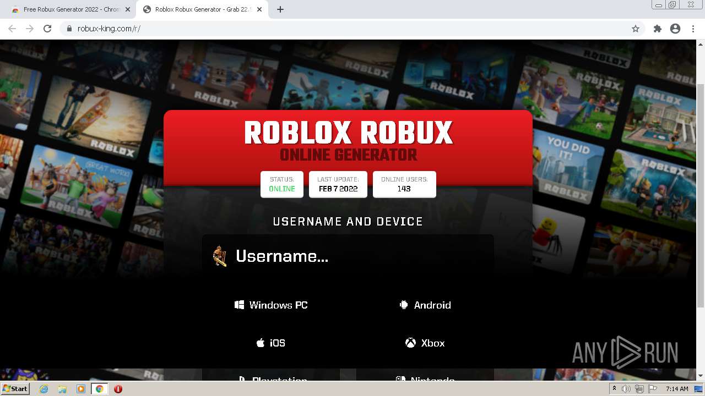Click the Apple logo icon
The width and height of the screenshot is (705, 396).
pos(261,343)
